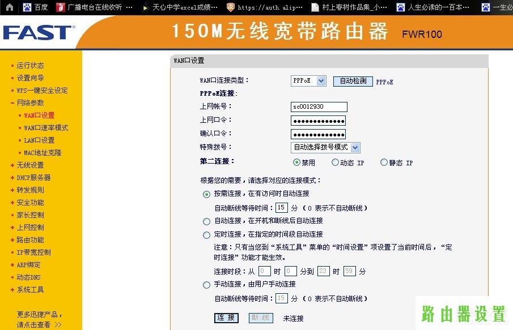This screenshot has height=330, width=513.
Task: Click the FAST logo
Action: pos(39,32)
